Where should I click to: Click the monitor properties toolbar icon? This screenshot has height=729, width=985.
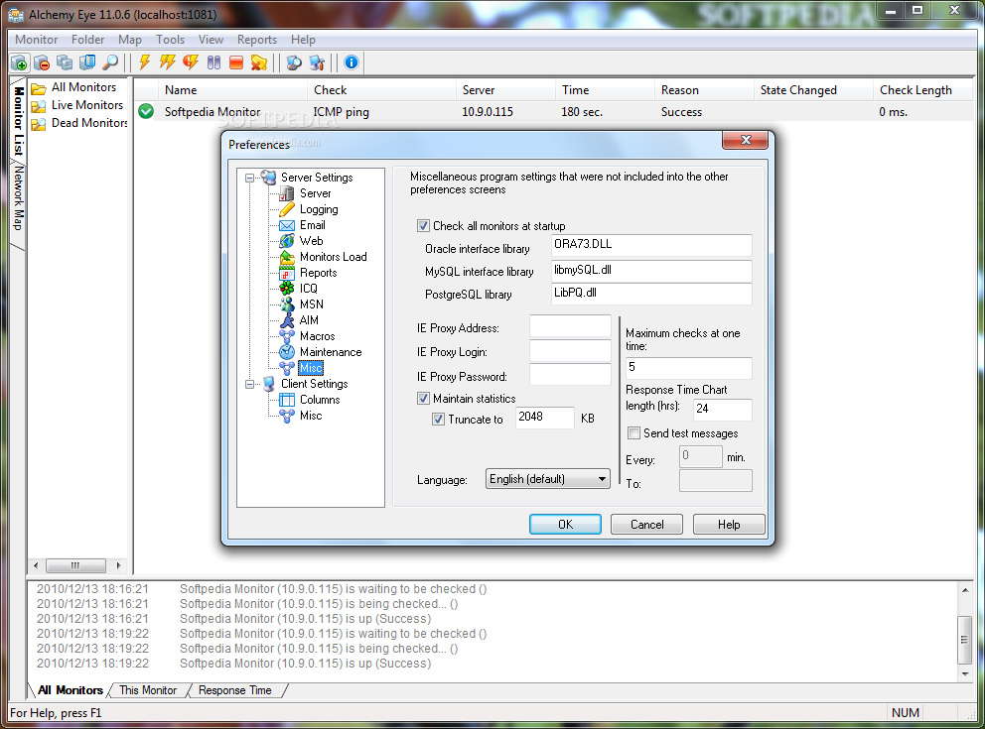point(87,62)
